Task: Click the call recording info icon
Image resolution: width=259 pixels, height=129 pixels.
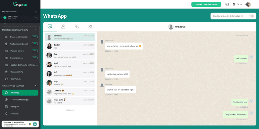Action: pyautogui.click(x=242, y=16)
